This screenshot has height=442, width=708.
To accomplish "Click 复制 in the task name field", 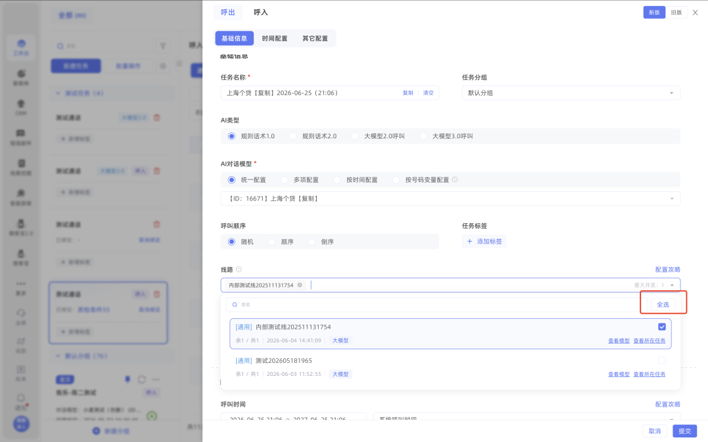I will pos(408,93).
